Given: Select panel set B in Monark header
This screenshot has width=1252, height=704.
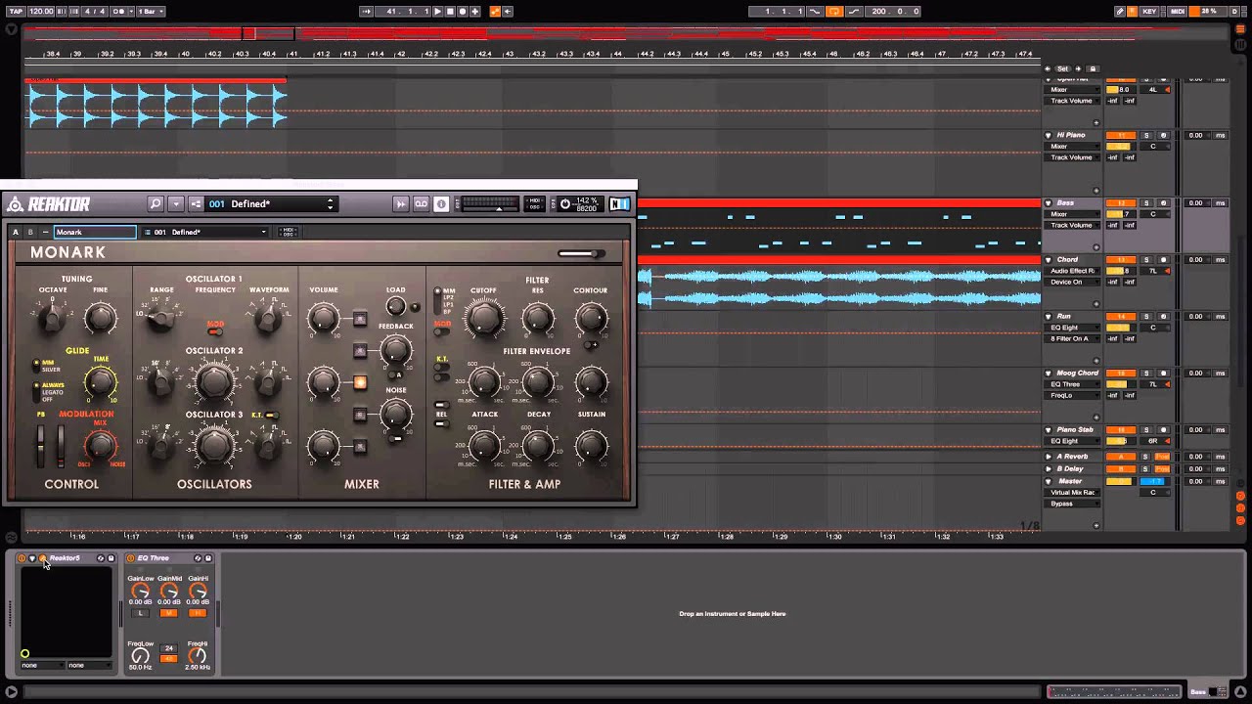Looking at the screenshot, I should pos(30,233).
